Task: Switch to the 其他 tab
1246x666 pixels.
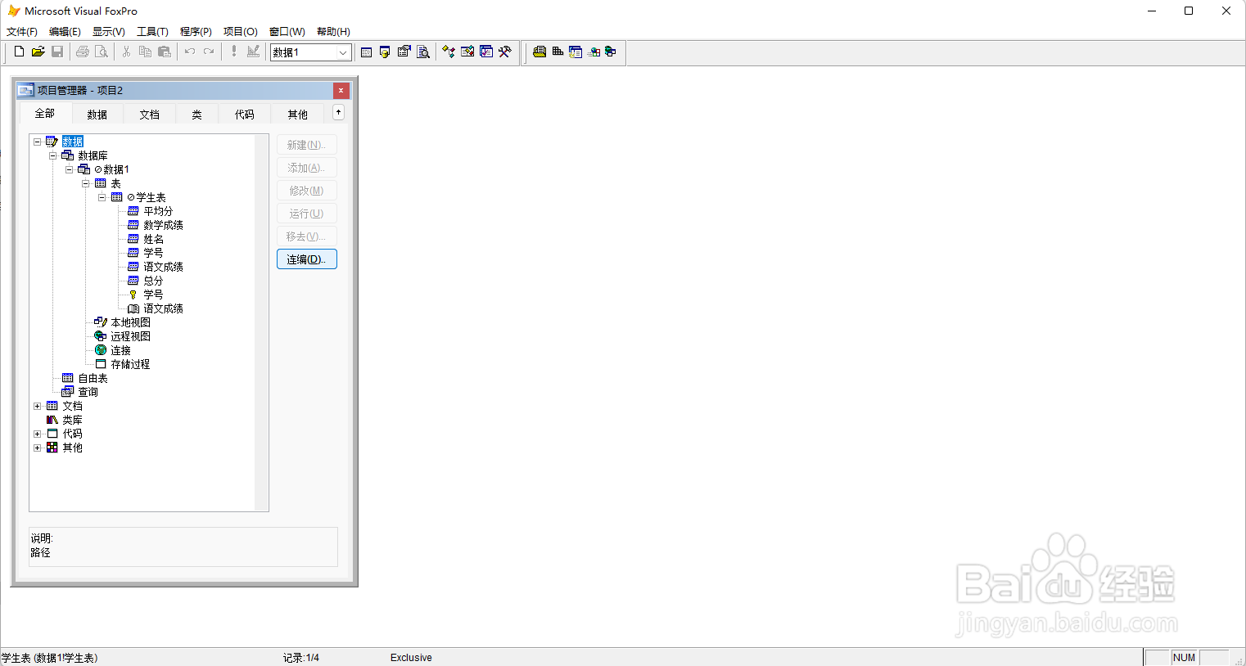Action: coord(298,115)
